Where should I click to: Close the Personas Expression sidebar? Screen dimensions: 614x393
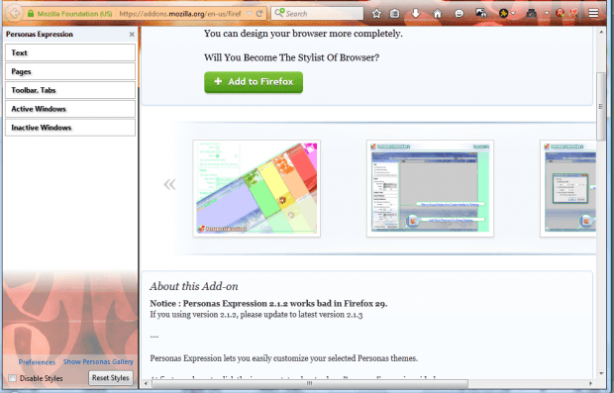(x=132, y=35)
